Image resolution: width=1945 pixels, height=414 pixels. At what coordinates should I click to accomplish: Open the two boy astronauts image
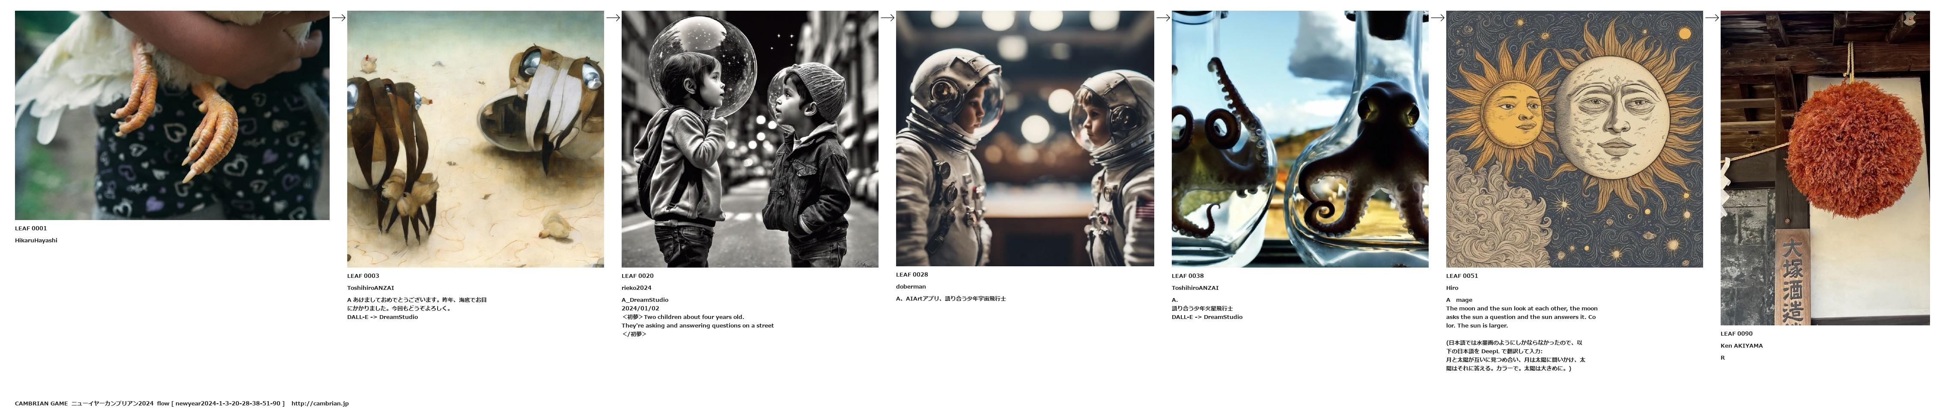click(x=1025, y=138)
